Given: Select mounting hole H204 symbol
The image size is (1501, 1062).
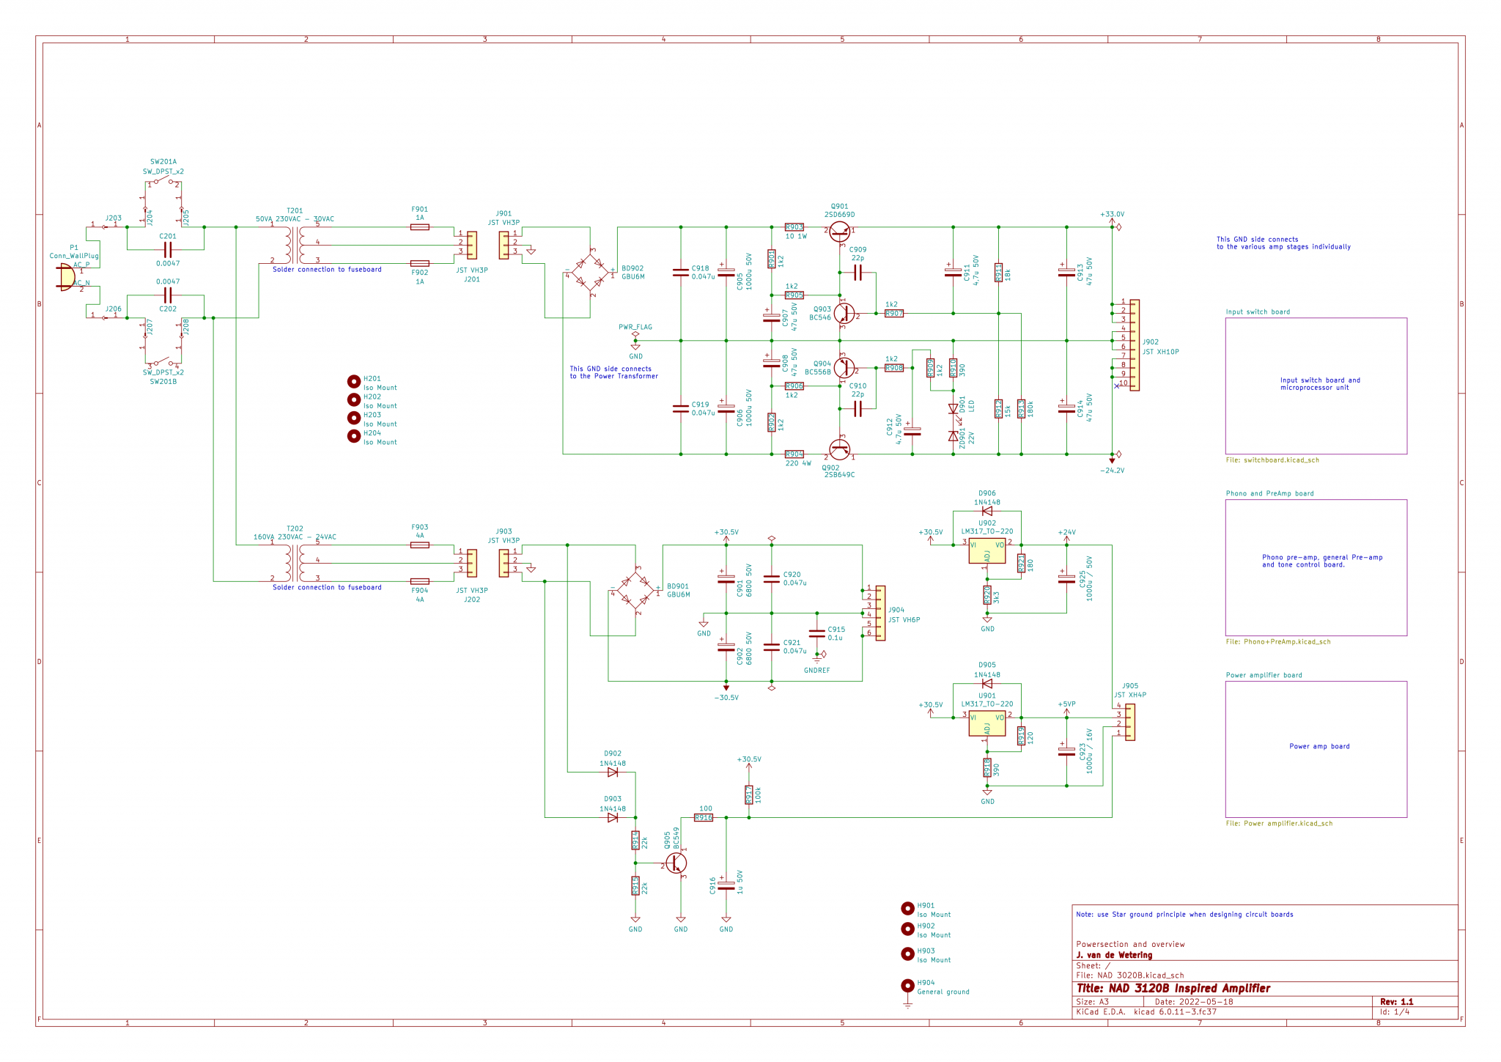Looking at the screenshot, I should click(x=354, y=436).
